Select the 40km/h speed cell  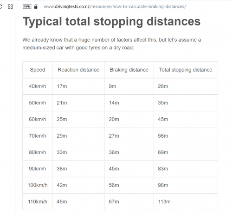click(x=38, y=86)
